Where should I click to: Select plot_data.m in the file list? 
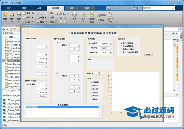tap(13, 80)
